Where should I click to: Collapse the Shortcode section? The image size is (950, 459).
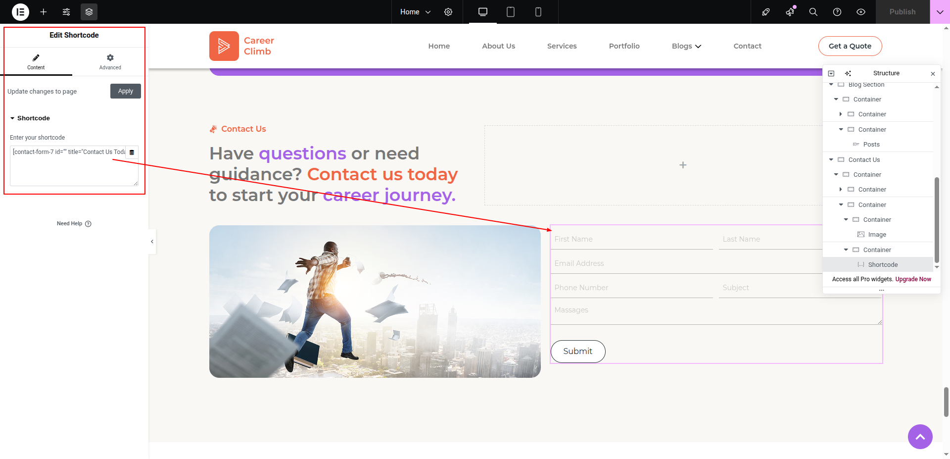point(30,118)
